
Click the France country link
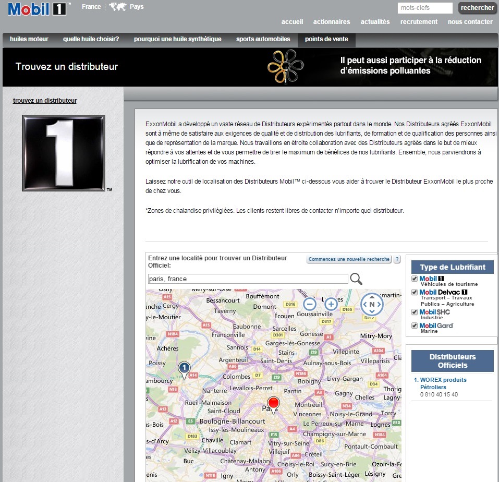(91, 7)
